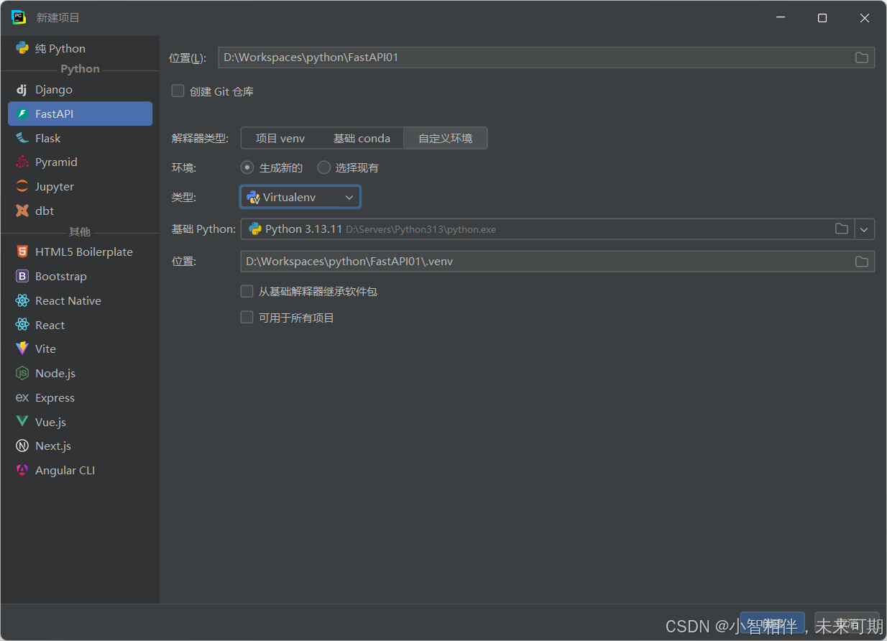
Task: Select the 选择现有 radio button
Action: click(x=323, y=167)
